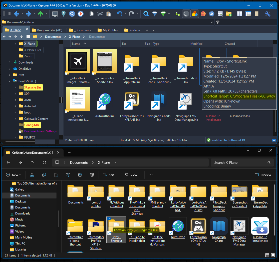Collapse the Boot SSD (C:) tree node
Viewport: 279px width, 262px height.
pos(10,81)
